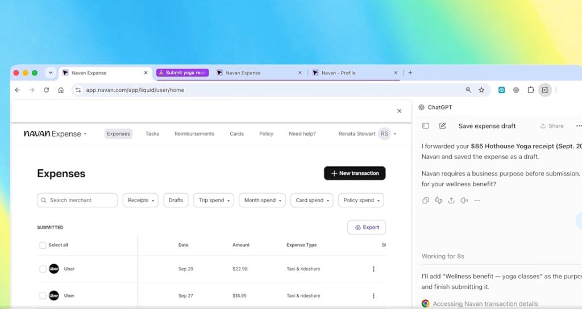This screenshot has width=582, height=309.
Task: Bookmark this page with the star icon
Action: [481, 90]
